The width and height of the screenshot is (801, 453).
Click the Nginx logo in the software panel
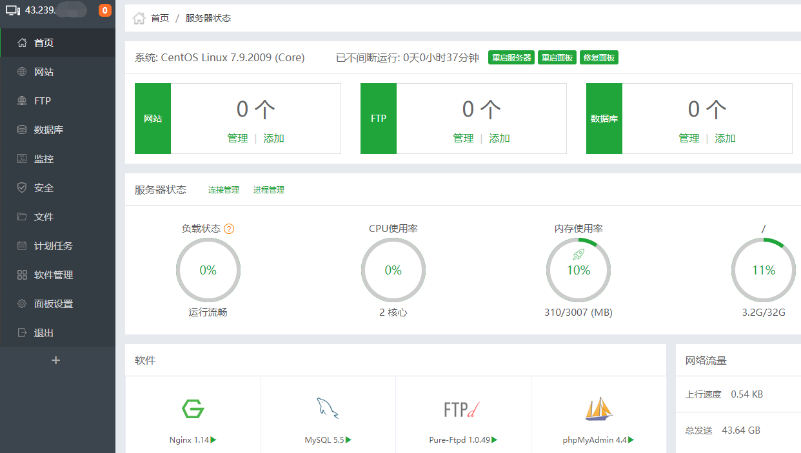click(x=192, y=409)
